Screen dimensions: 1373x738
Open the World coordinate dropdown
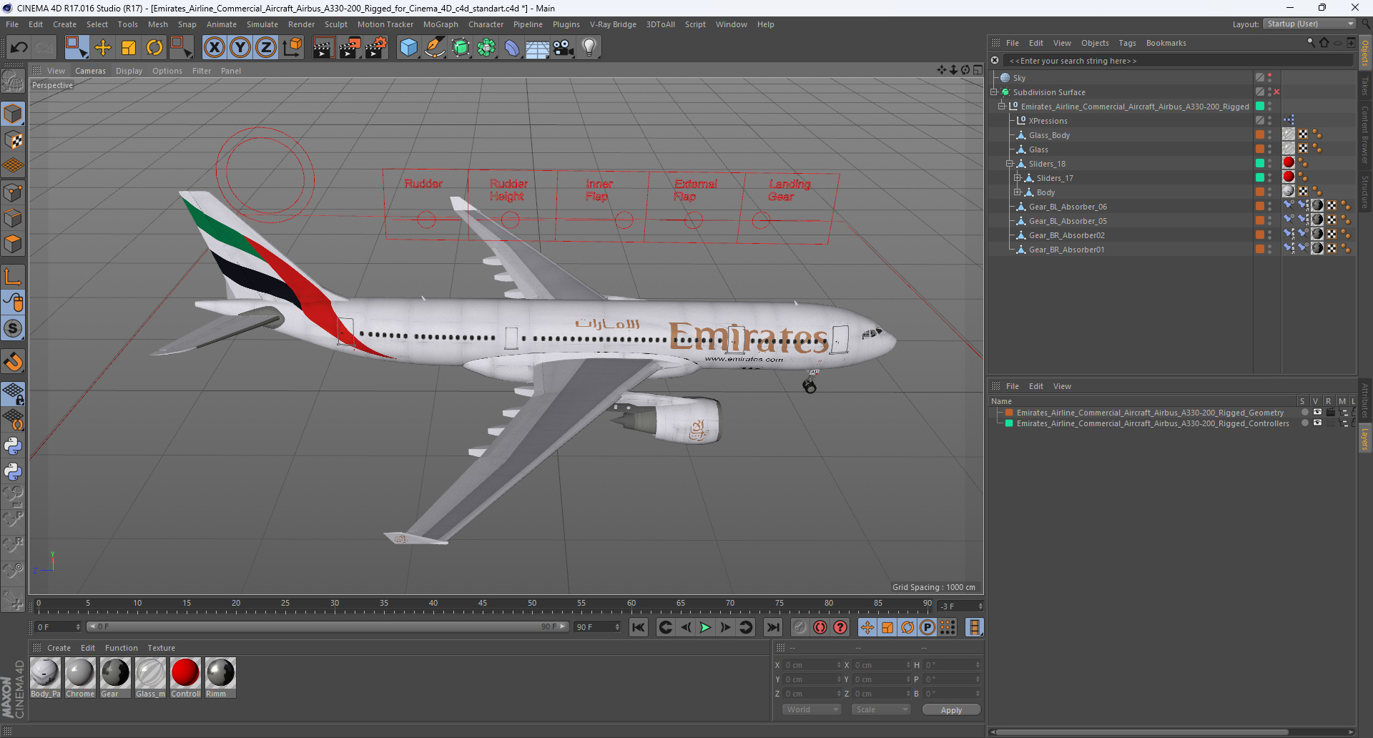[812, 709]
